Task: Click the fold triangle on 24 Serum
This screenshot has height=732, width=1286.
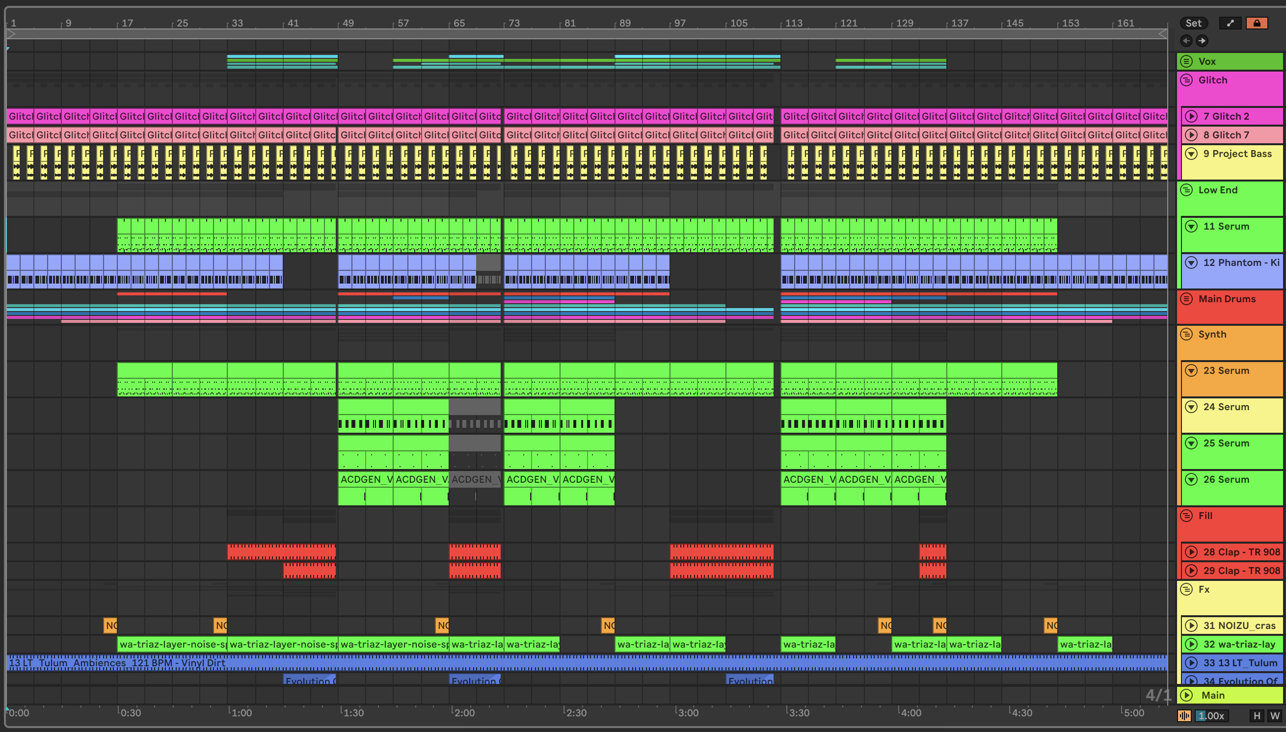Action: click(1191, 407)
